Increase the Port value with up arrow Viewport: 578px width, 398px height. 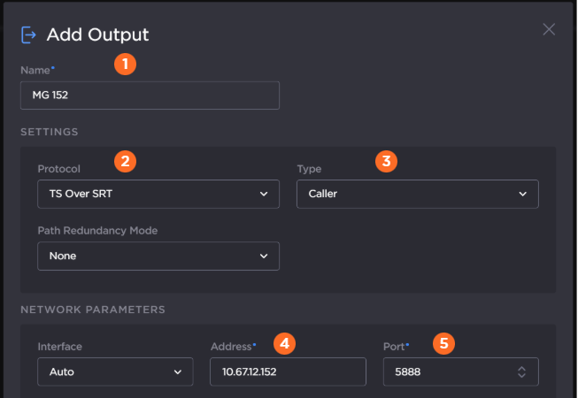522,368
